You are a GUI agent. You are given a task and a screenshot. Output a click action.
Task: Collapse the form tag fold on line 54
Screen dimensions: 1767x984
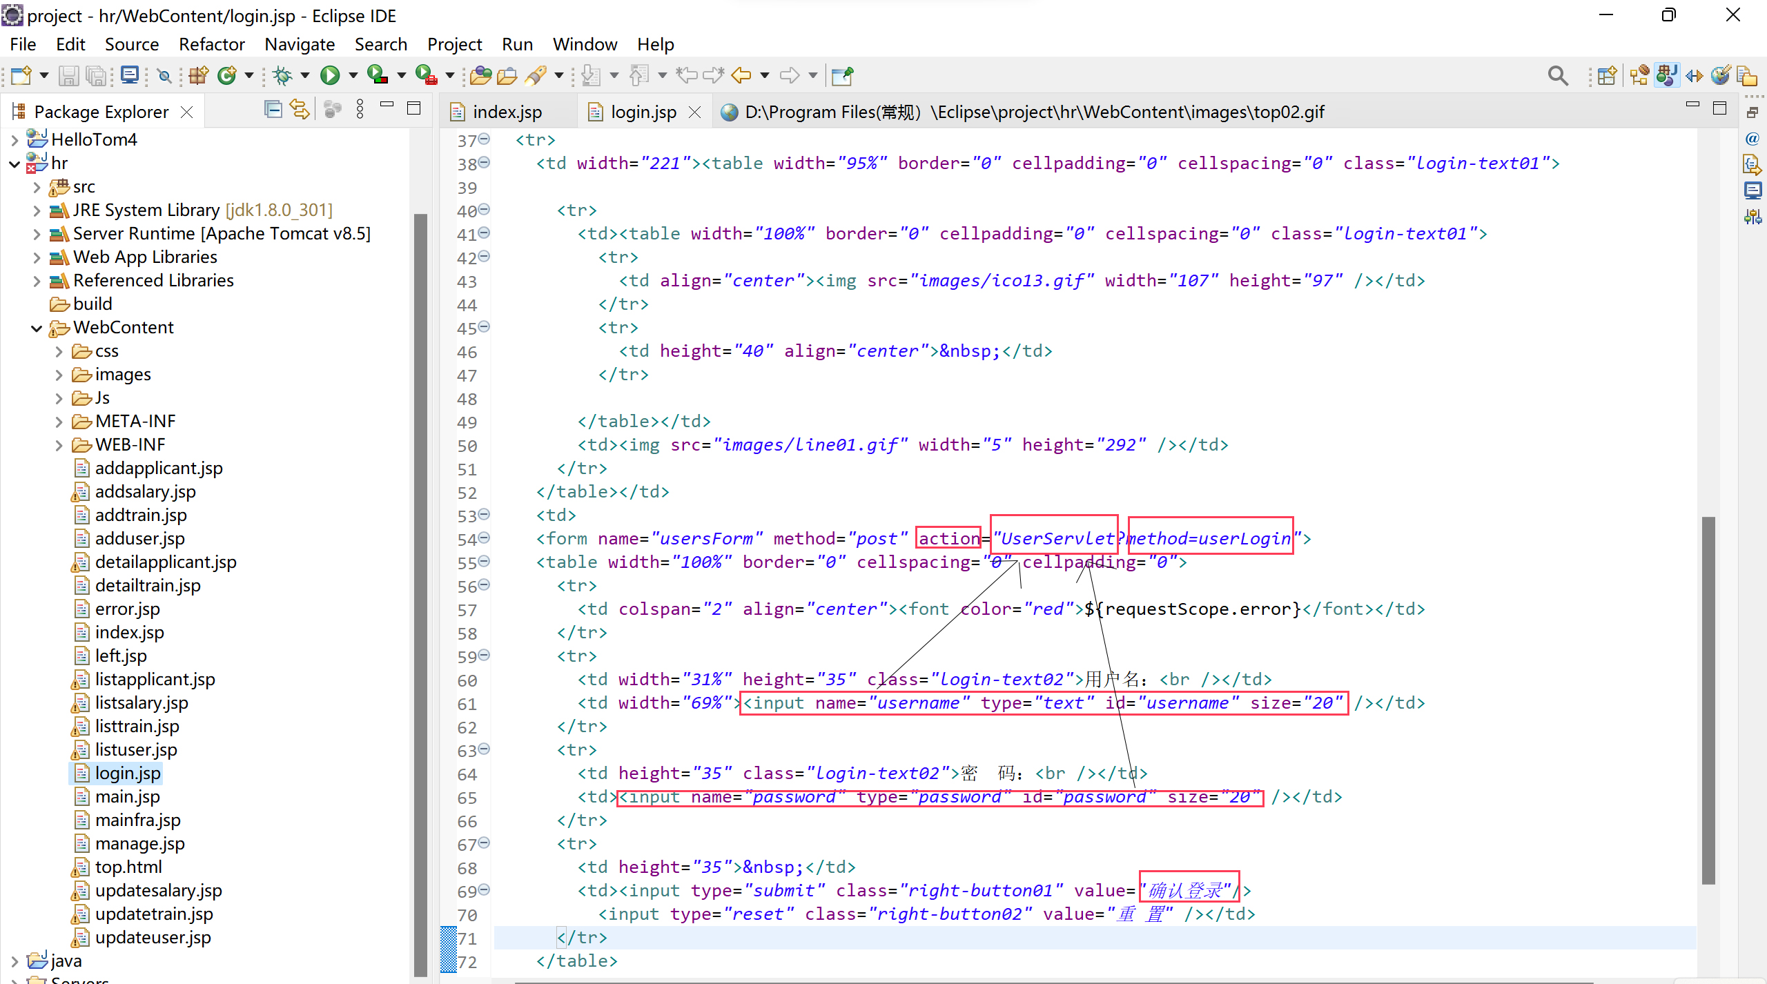[485, 538]
